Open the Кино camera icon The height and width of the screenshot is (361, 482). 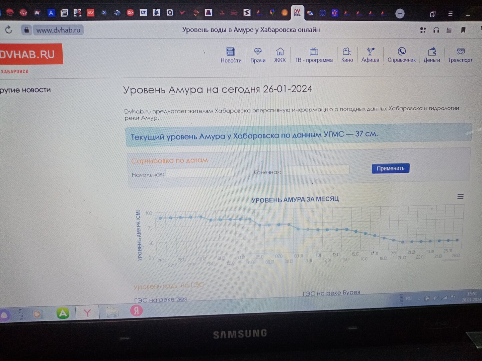[x=347, y=51]
